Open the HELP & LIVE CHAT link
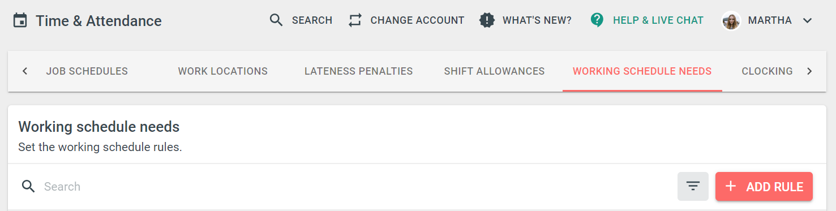The height and width of the screenshot is (211, 836). point(658,20)
